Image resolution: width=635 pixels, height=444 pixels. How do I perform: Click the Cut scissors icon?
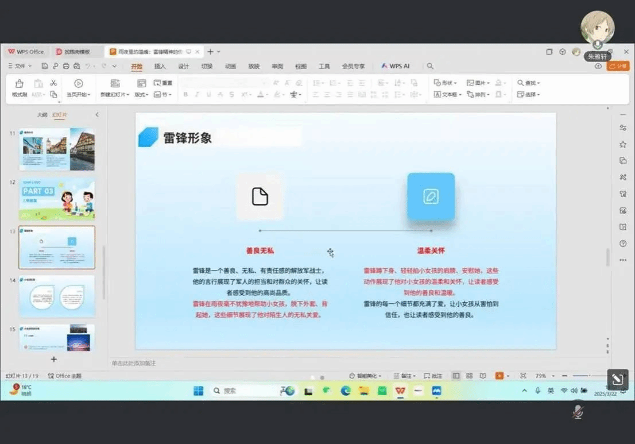[x=53, y=83]
